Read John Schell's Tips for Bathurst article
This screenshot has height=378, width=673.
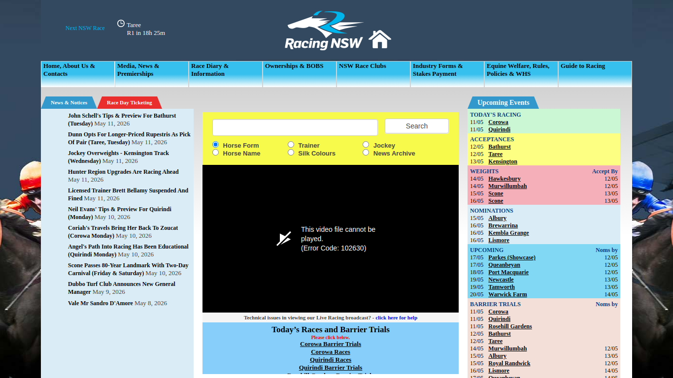coord(122,120)
